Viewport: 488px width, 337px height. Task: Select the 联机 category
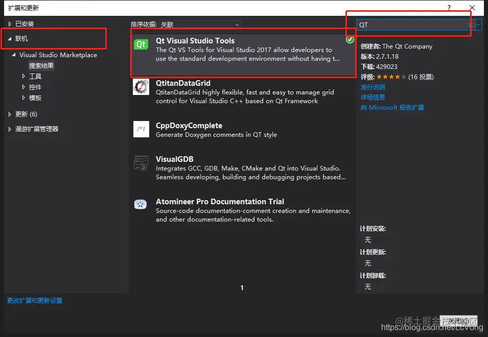tap(21, 38)
